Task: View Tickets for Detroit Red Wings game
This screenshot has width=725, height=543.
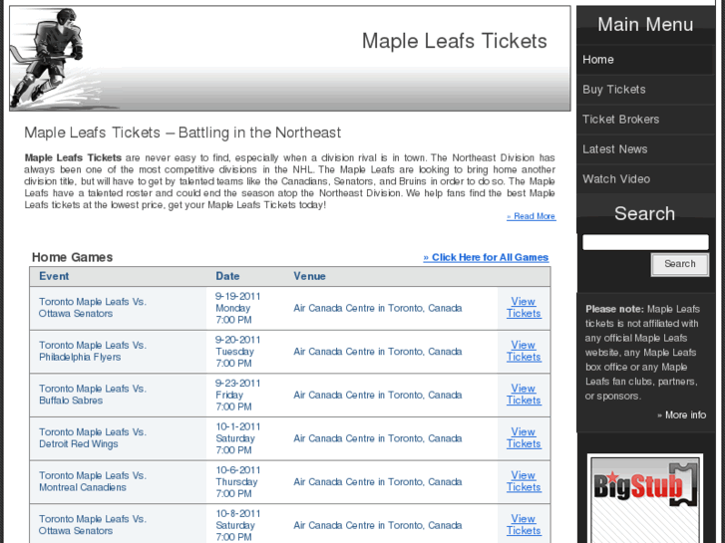Action: click(x=524, y=437)
